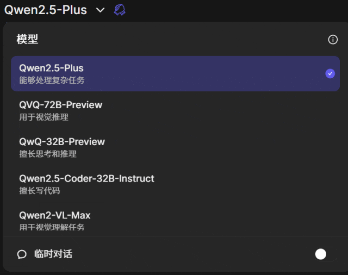Select the QVQ-72B-Preview model
The image size is (348, 275).
[60, 105]
